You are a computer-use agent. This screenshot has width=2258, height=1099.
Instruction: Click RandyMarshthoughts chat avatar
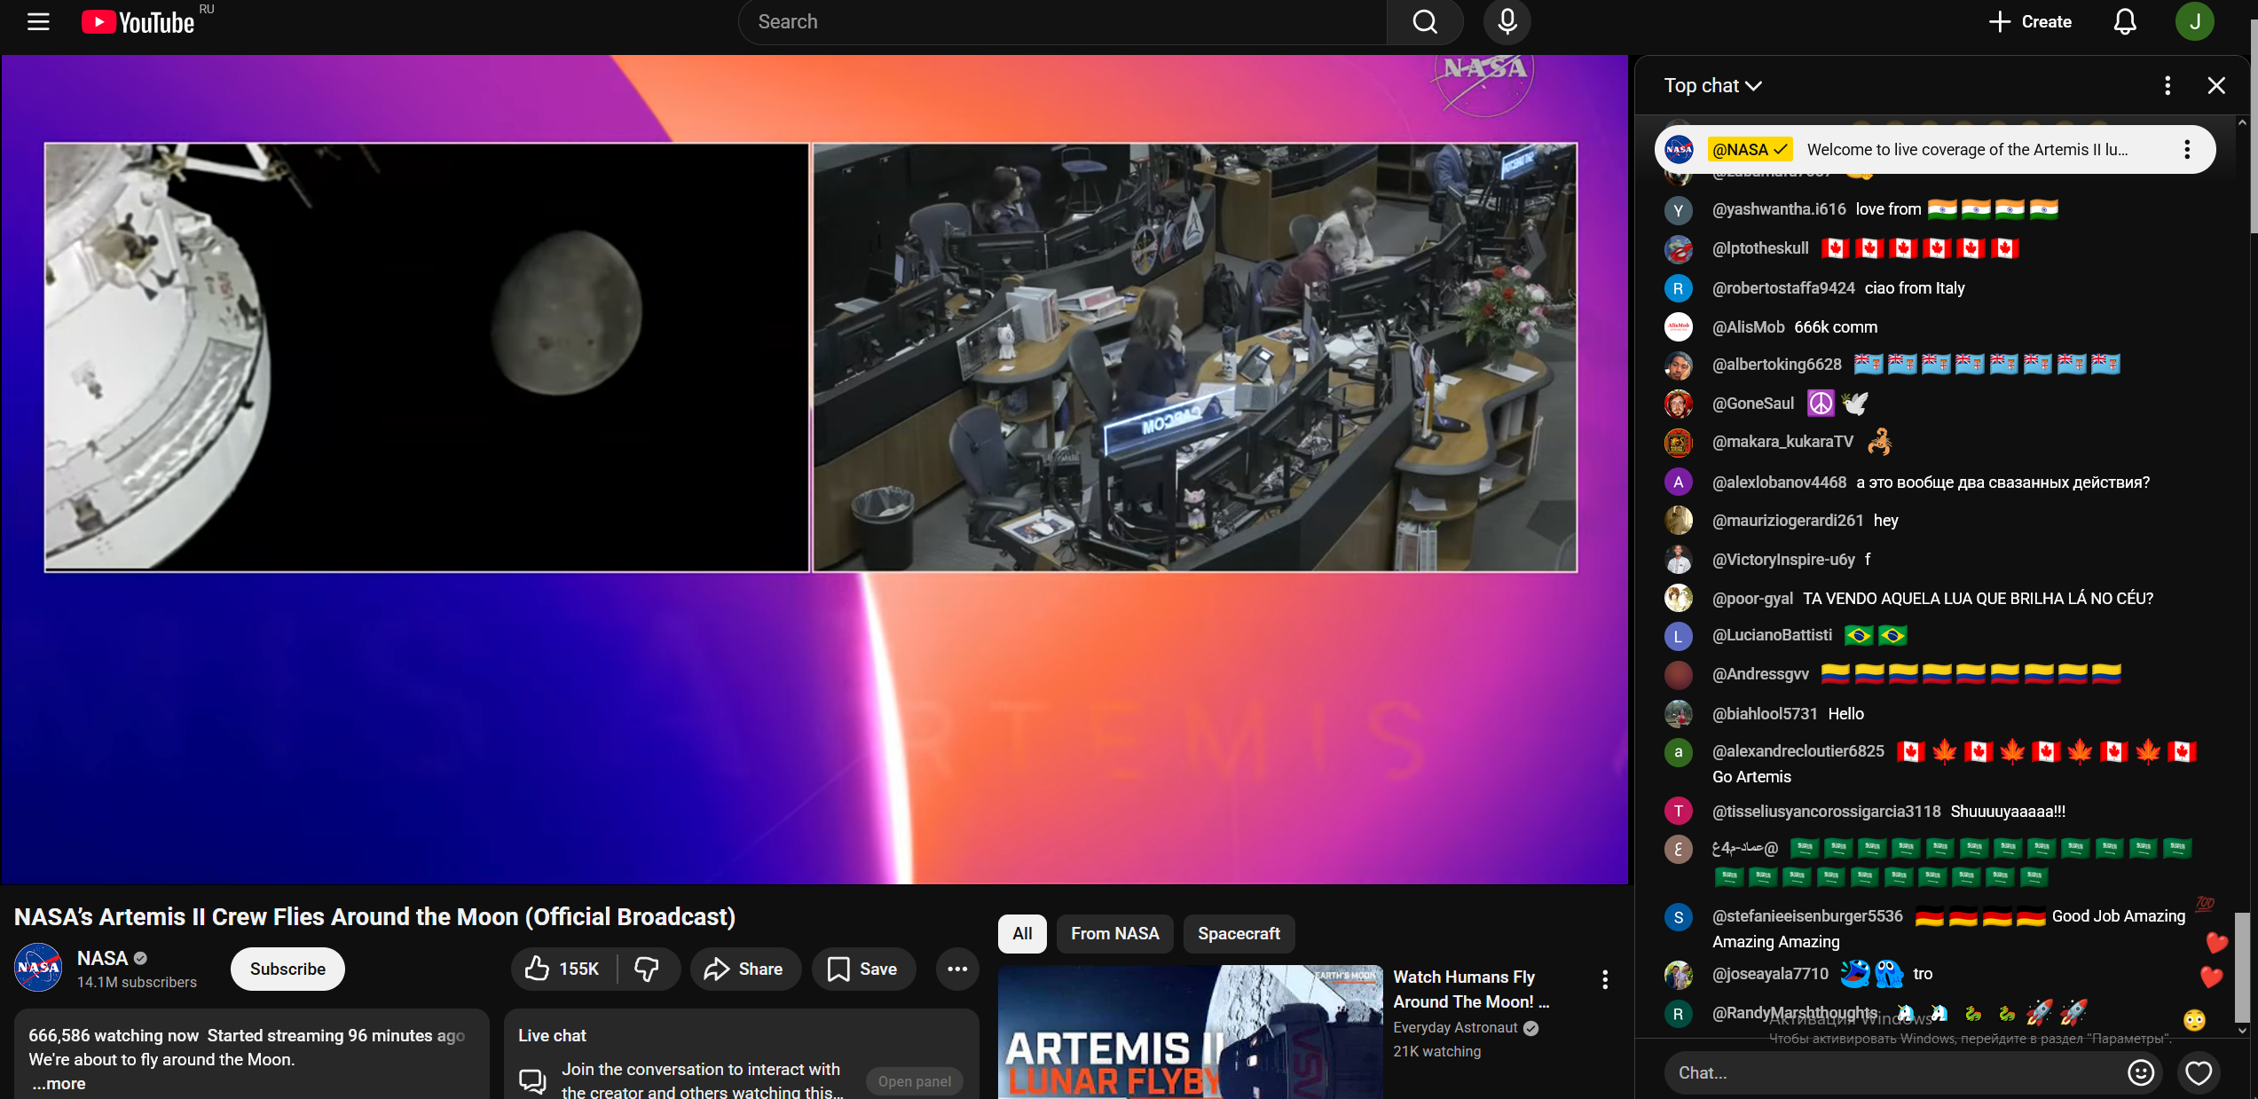tap(1678, 1014)
